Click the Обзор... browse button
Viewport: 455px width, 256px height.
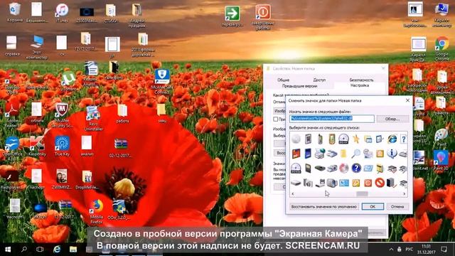pyautogui.click(x=392, y=119)
